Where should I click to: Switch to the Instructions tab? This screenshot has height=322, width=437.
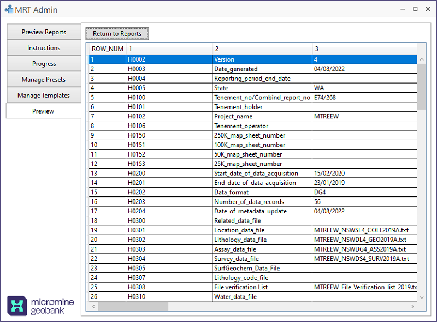[44, 48]
